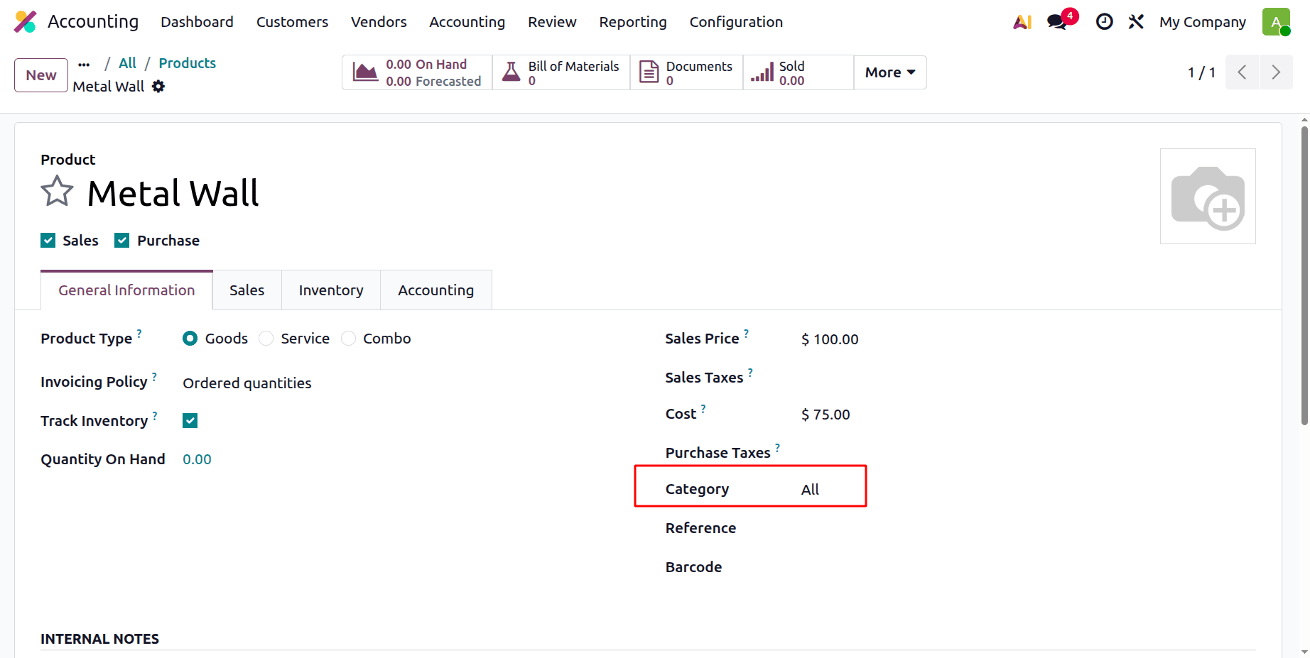The height and width of the screenshot is (658, 1310).
Task: Show the Sales Taxes help tooltip
Action: click(750, 371)
